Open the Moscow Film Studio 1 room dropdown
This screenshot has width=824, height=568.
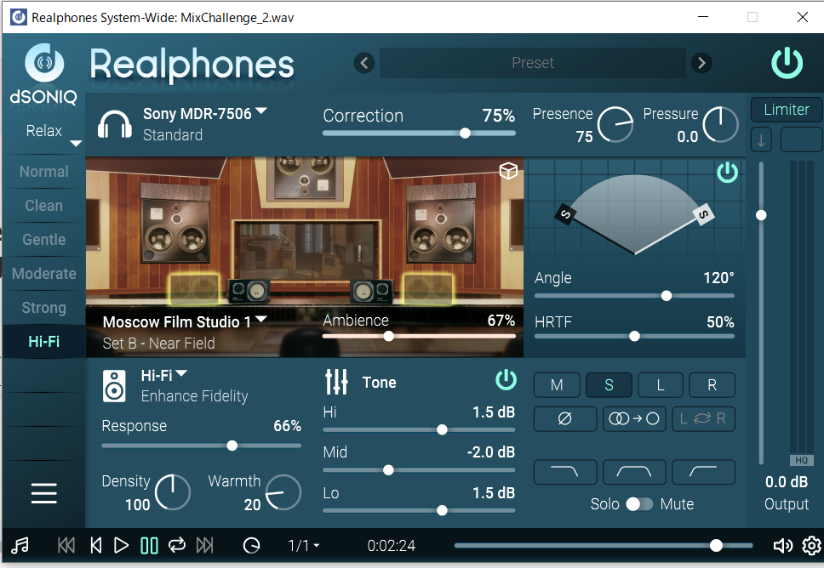pyautogui.click(x=185, y=321)
